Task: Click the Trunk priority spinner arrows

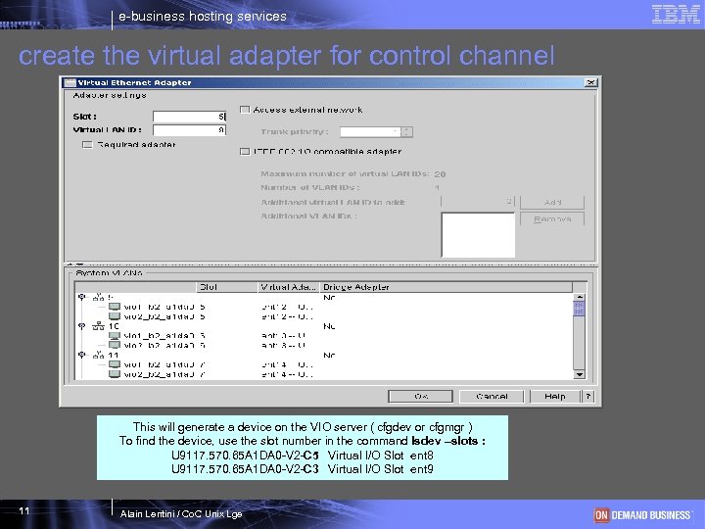Action: tap(406, 132)
